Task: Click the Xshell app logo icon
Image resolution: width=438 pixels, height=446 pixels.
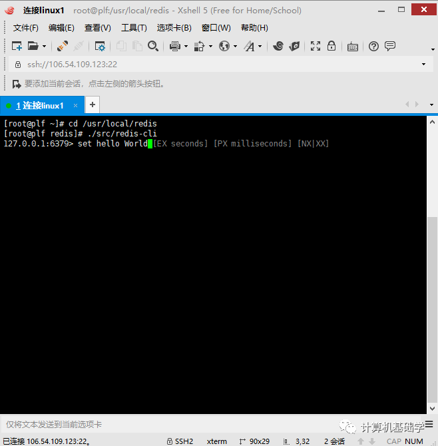Action: point(10,10)
